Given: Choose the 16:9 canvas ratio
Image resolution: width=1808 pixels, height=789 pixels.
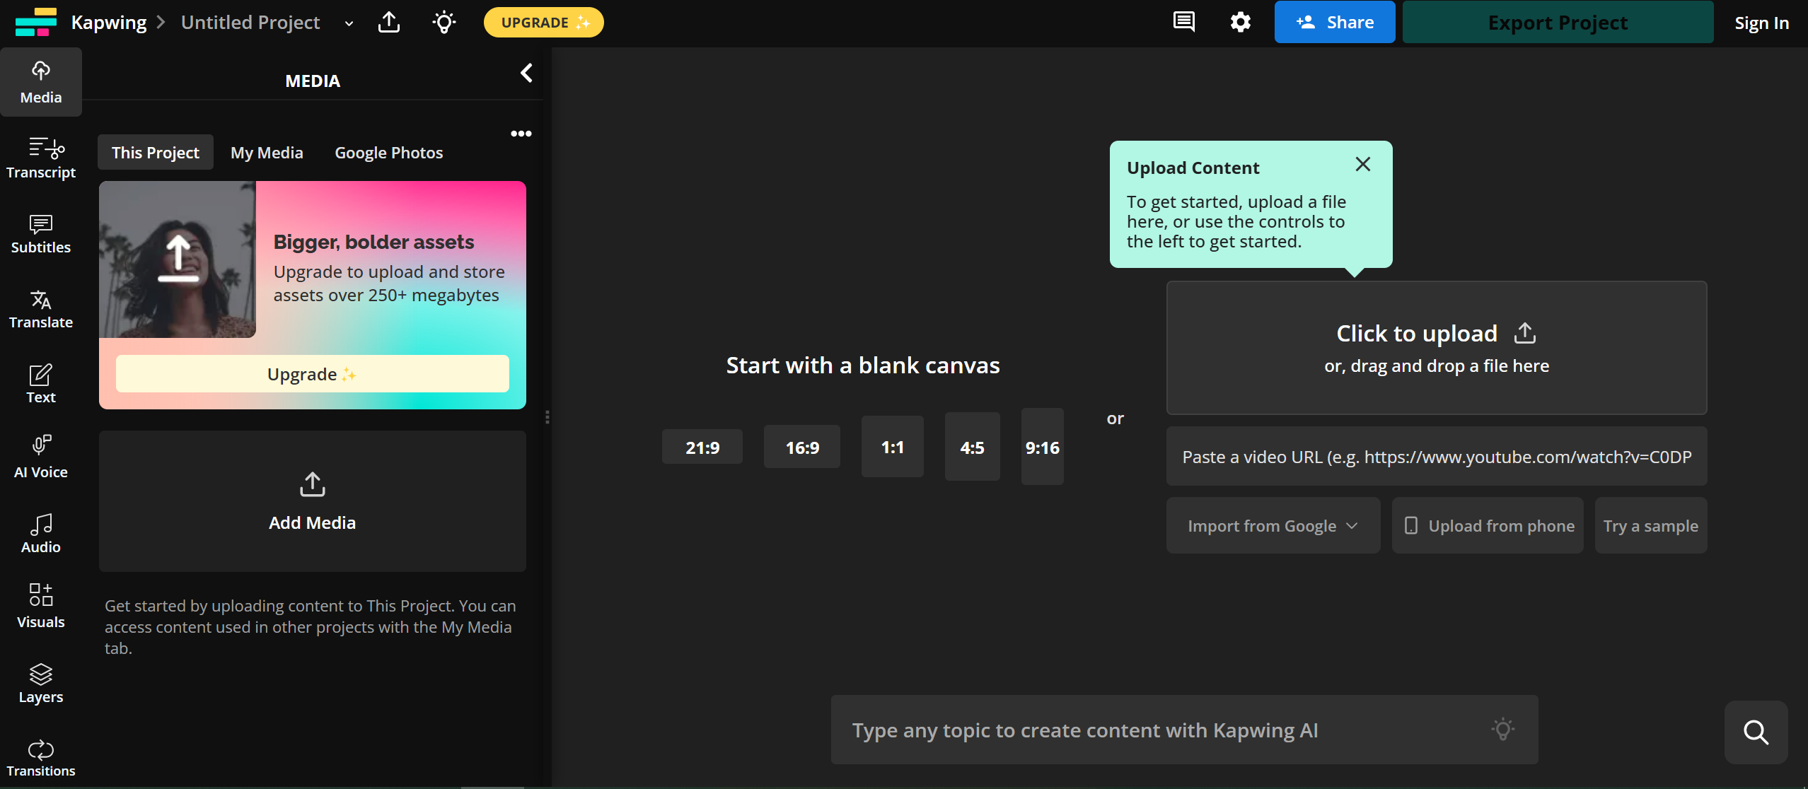Looking at the screenshot, I should (x=802, y=447).
